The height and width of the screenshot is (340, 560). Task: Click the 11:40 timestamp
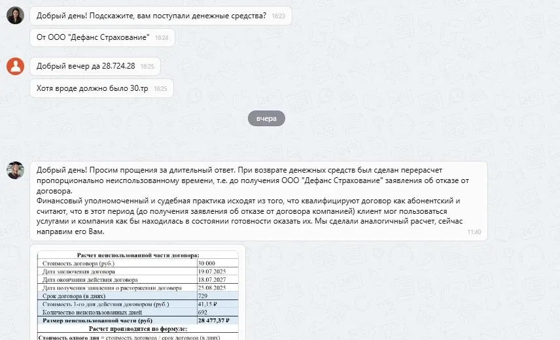tap(474, 232)
